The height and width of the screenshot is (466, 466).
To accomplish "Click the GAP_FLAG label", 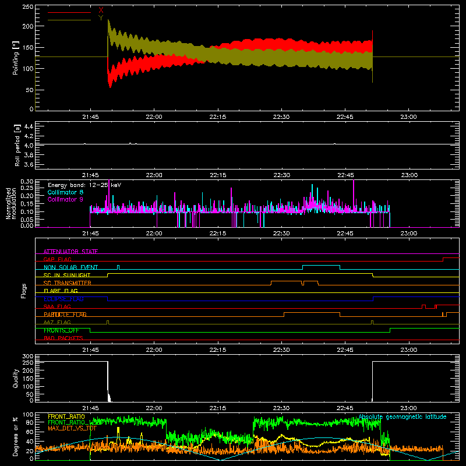I will (57, 259).
